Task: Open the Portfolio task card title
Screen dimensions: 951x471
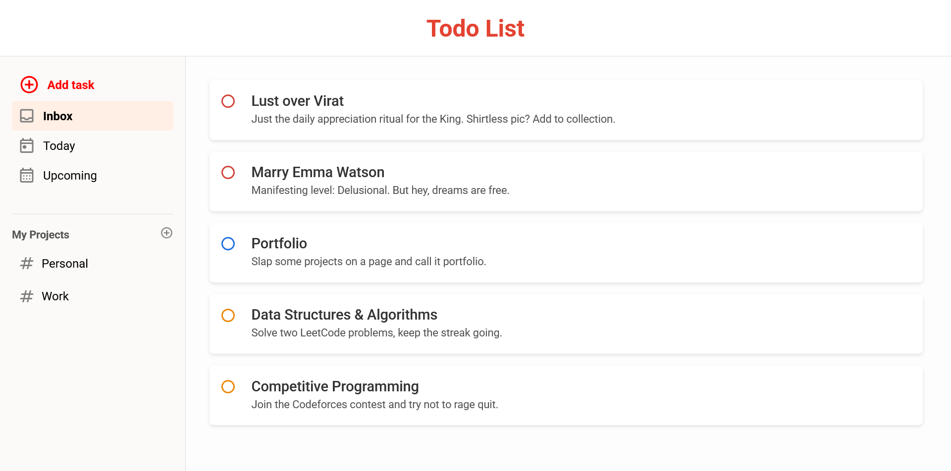Action: pyautogui.click(x=279, y=243)
